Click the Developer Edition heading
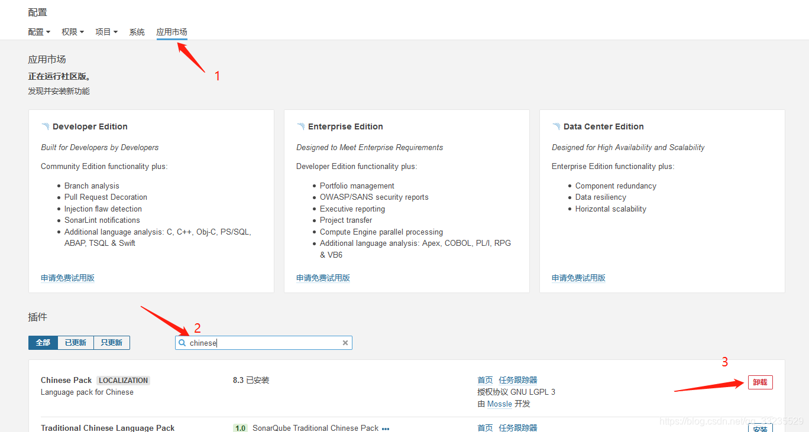Image resolution: width=809 pixels, height=432 pixels. (x=90, y=126)
